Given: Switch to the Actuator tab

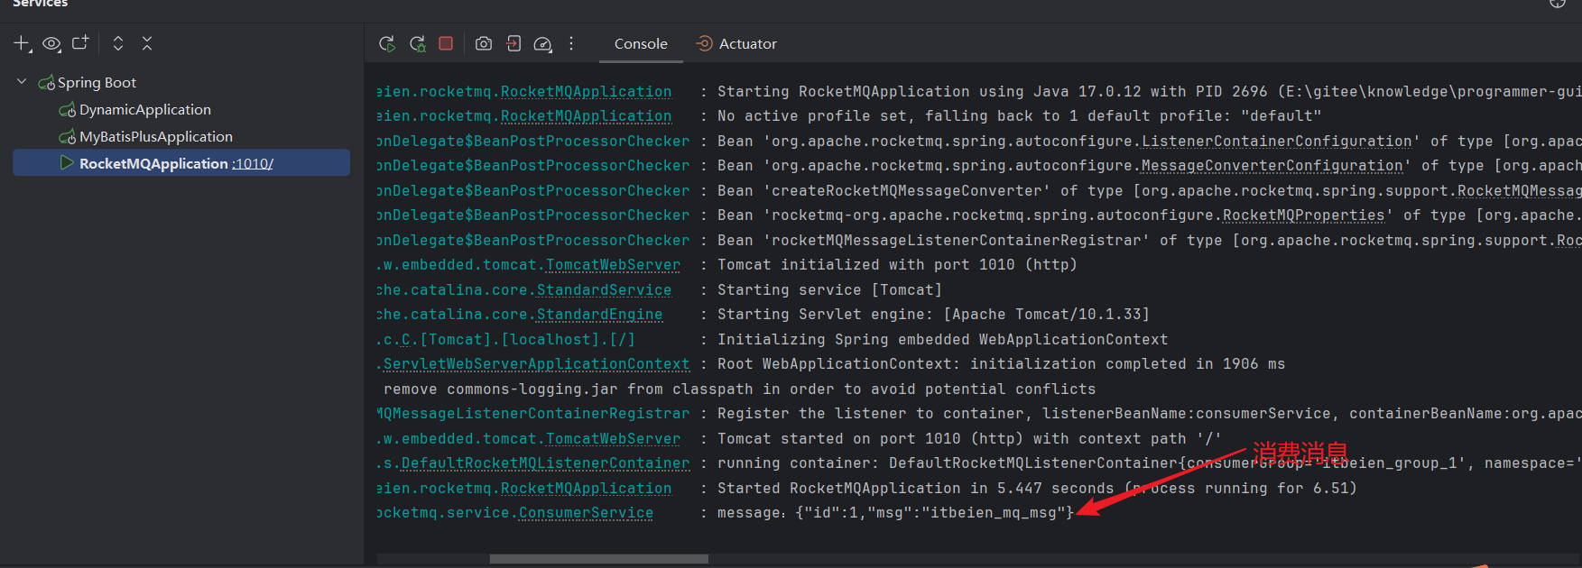Looking at the screenshot, I should click(x=736, y=43).
